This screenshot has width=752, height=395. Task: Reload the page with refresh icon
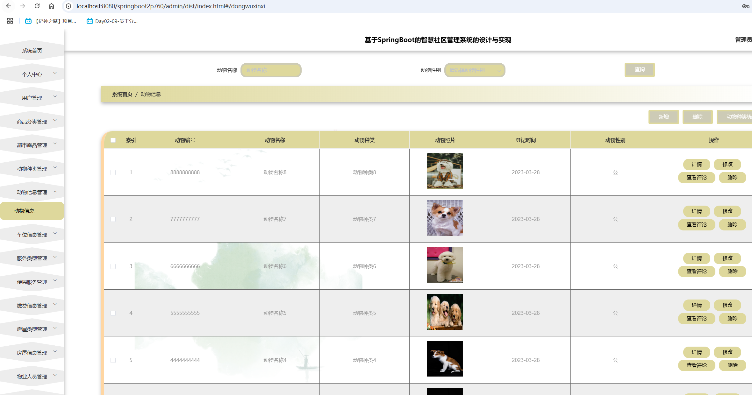pos(37,6)
